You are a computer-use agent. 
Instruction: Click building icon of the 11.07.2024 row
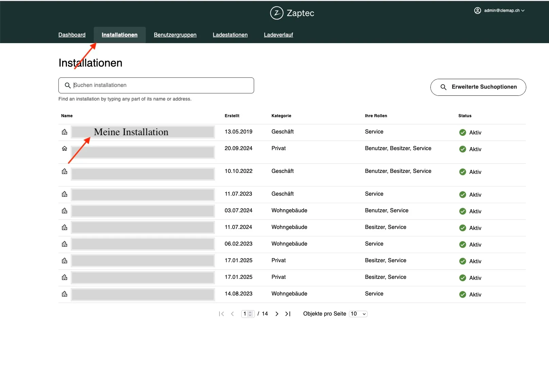pyautogui.click(x=65, y=227)
